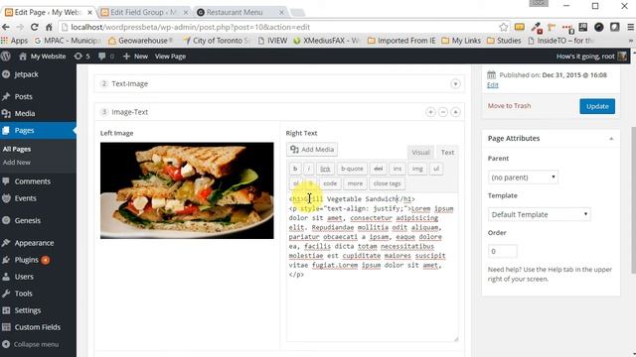Click the WordPress logo in admin bar
The image size is (636, 357).
[x=6, y=57]
